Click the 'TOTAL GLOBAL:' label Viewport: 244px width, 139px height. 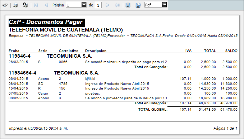(153, 109)
